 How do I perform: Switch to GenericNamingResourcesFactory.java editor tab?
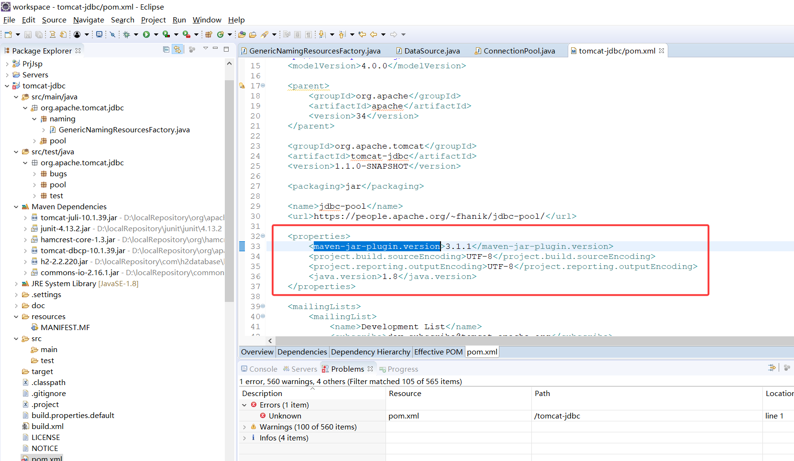[x=311, y=51]
